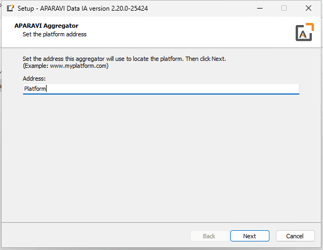The height and width of the screenshot is (250, 323).
Task: Click the 'Set the platform address' subtitle
Action: click(55, 34)
